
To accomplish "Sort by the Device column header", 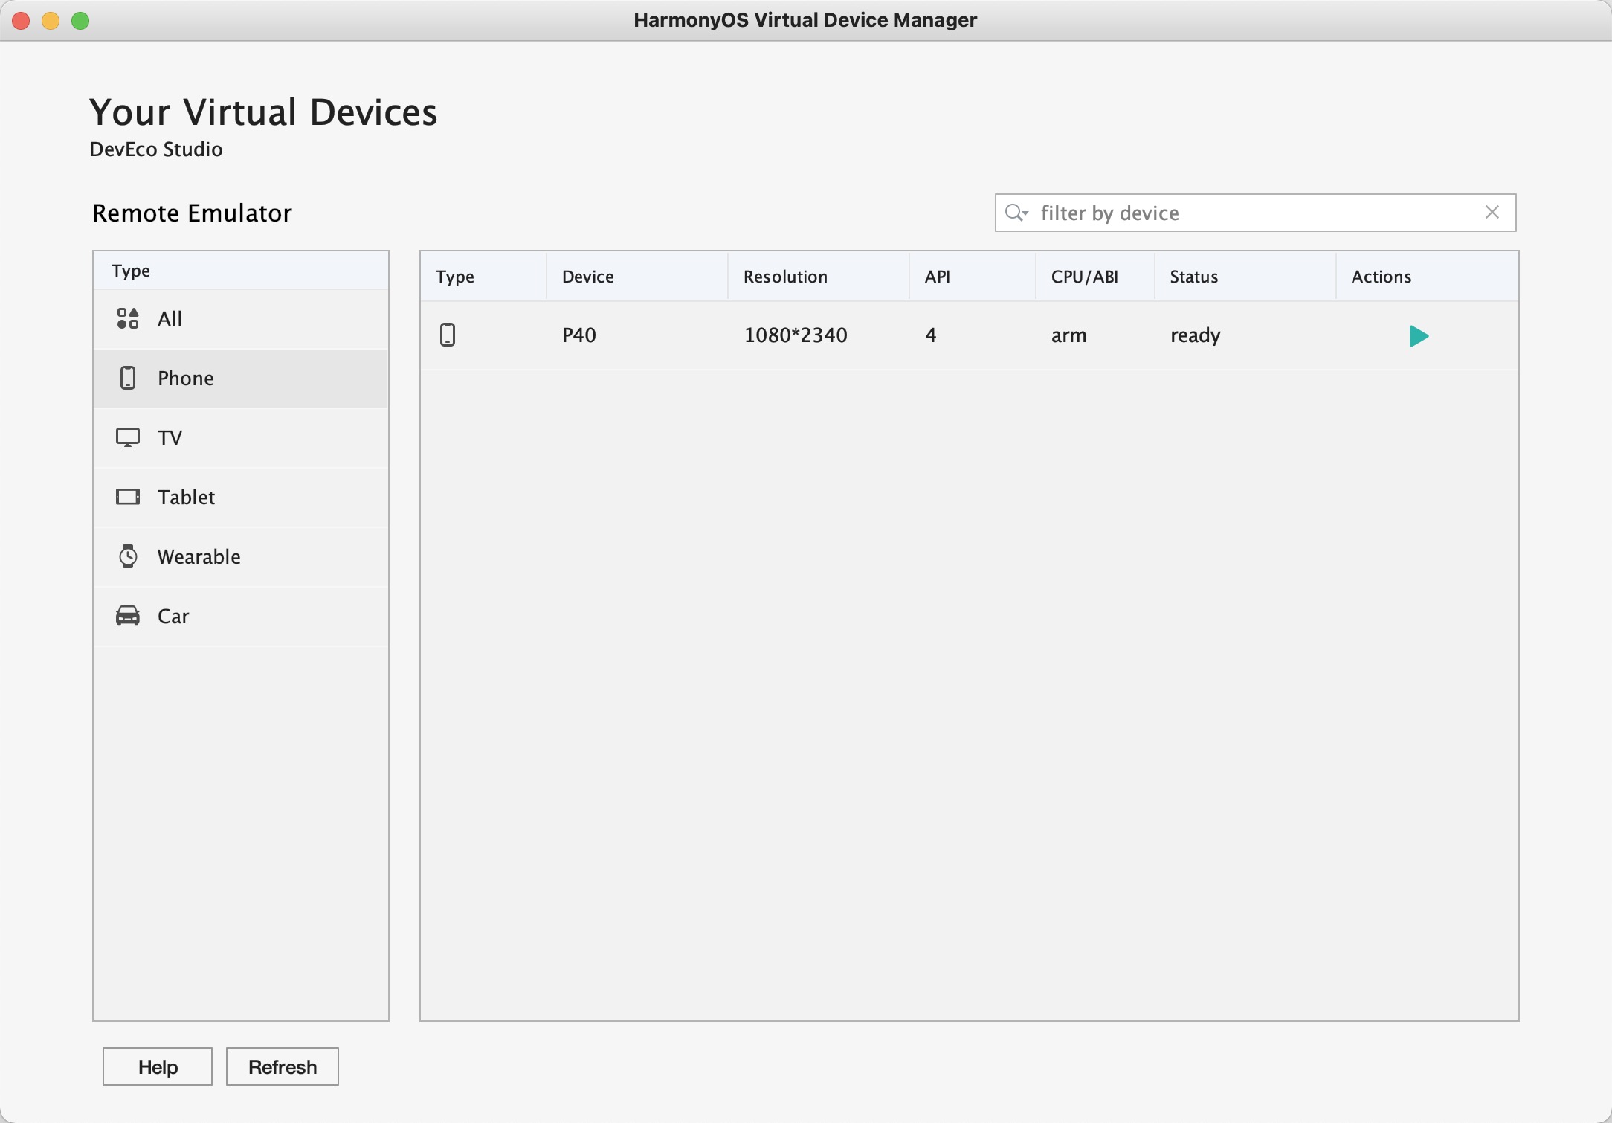I will pyautogui.click(x=637, y=277).
